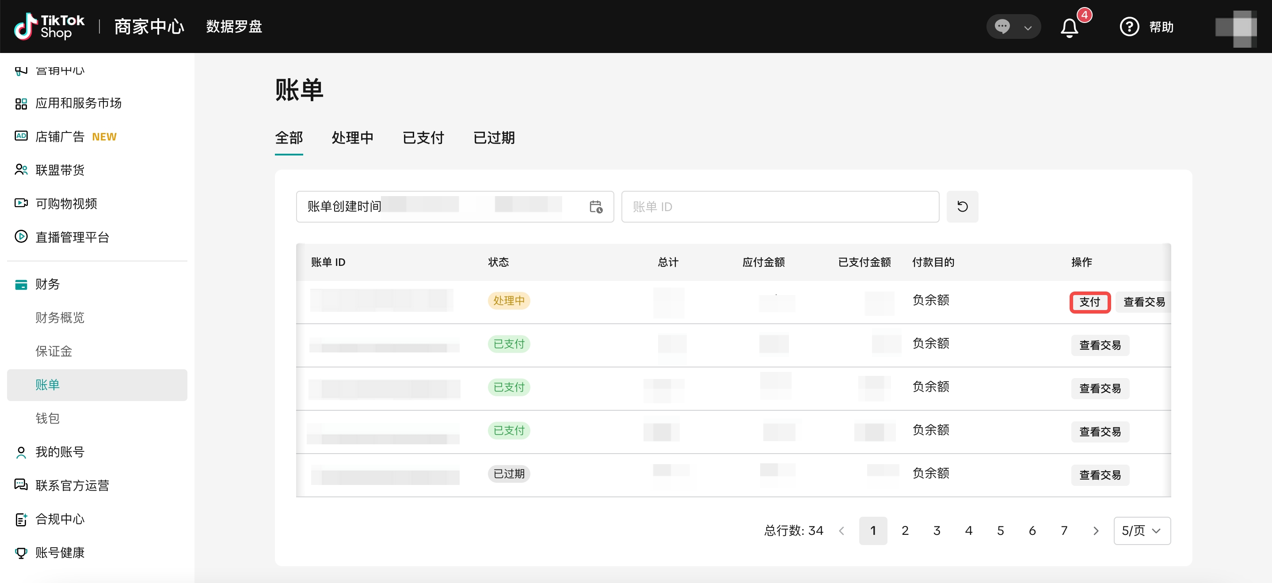Open the help question mark icon
1272x583 pixels.
coord(1129,26)
